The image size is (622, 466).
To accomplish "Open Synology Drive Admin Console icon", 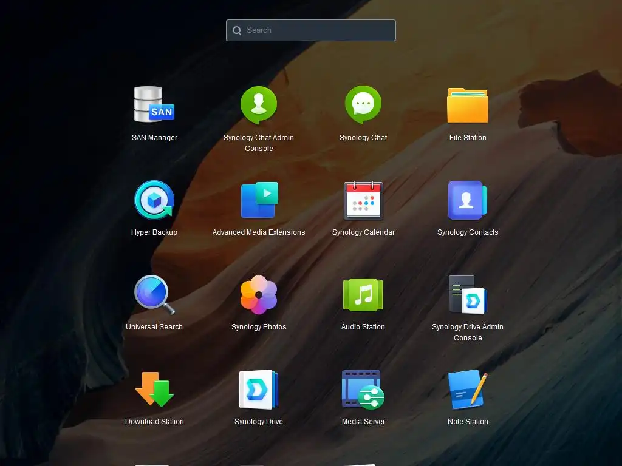I will coord(468,294).
